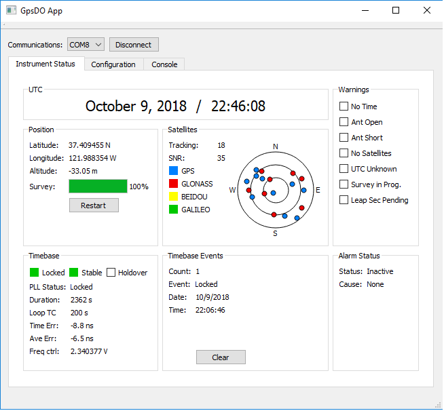Toggle the Ant Open checkbox
Image resolution: width=444 pixels, height=411 pixels.
[x=344, y=122]
